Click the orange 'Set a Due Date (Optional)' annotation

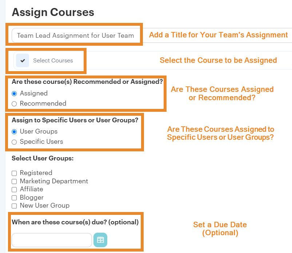(x=220, y=229)
